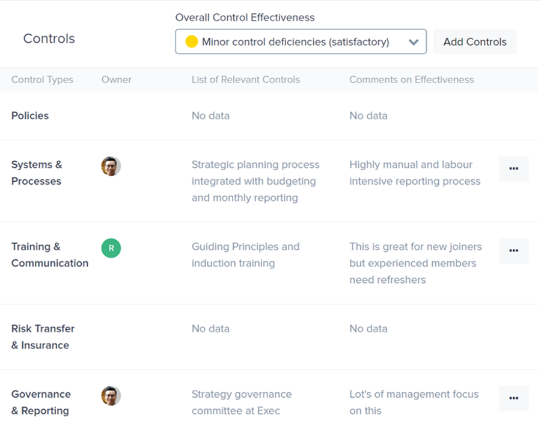
Task: Click the green R owner avatar
Action: (111, 248)
